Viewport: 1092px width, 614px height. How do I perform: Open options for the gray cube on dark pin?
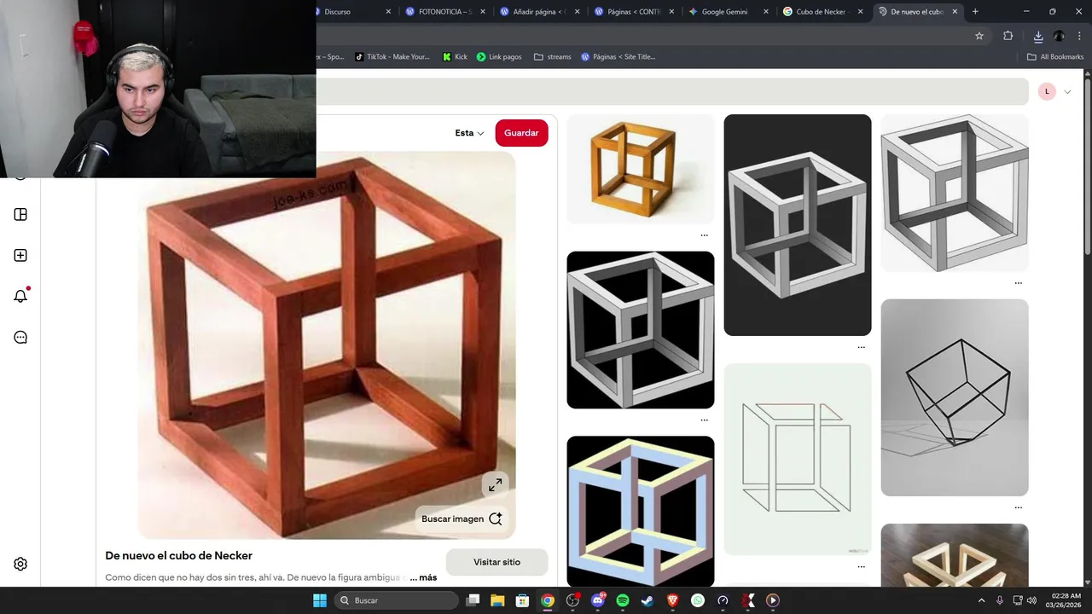861,347
